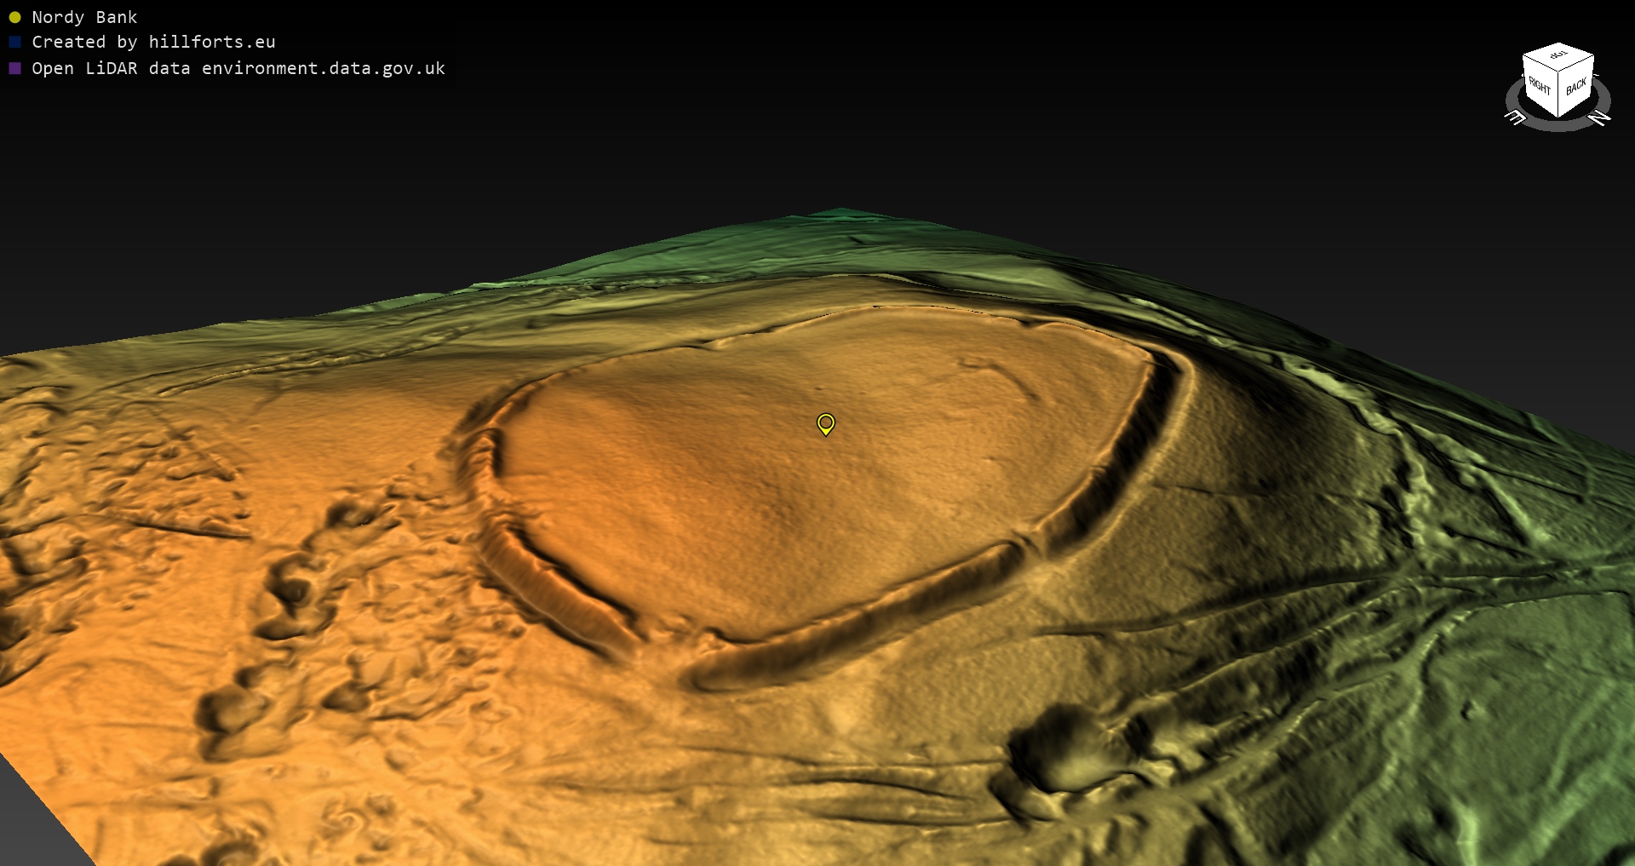Click the BACK face of the view cube

1576,87
